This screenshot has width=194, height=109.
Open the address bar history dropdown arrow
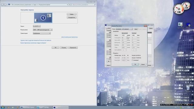click(x=67, y=5)
